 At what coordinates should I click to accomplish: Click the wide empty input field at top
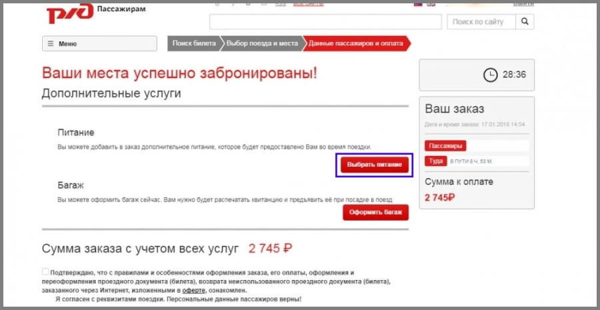pyautogui.click(x=325, y=22)
